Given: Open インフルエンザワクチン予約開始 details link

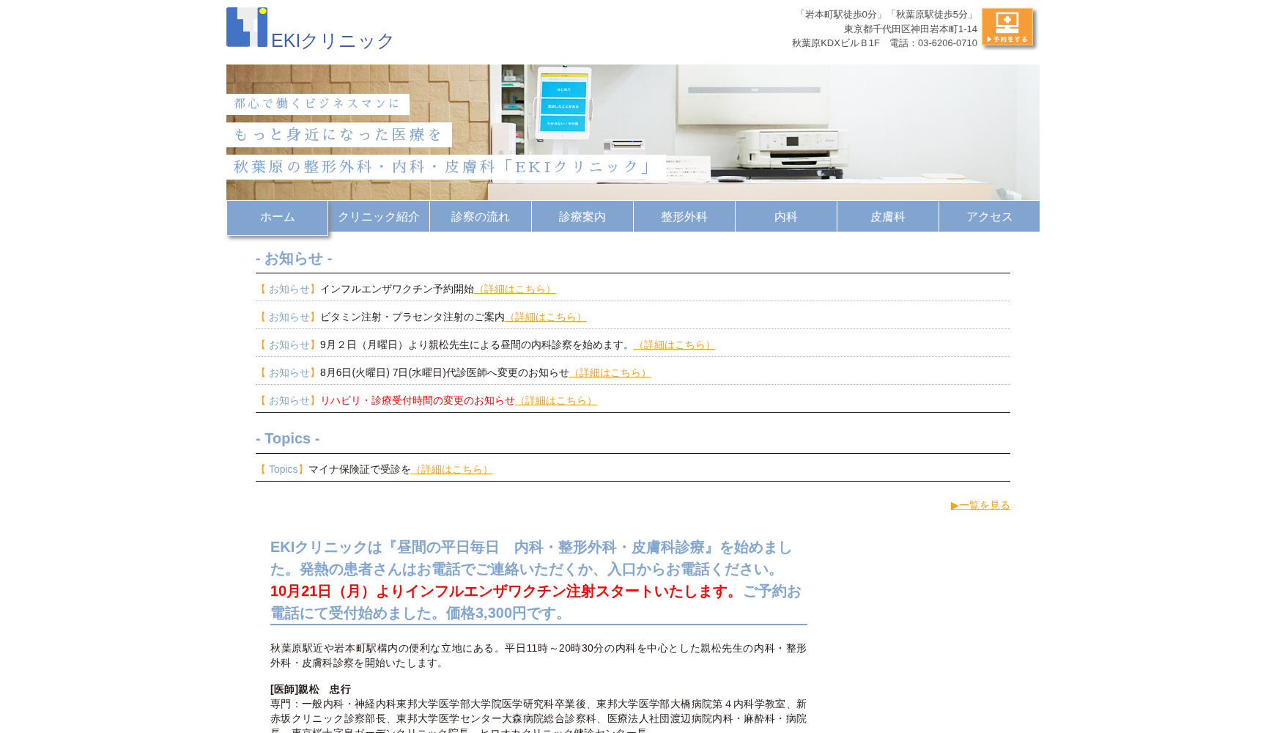Looking at the screenshot, I should pos(517,289).
